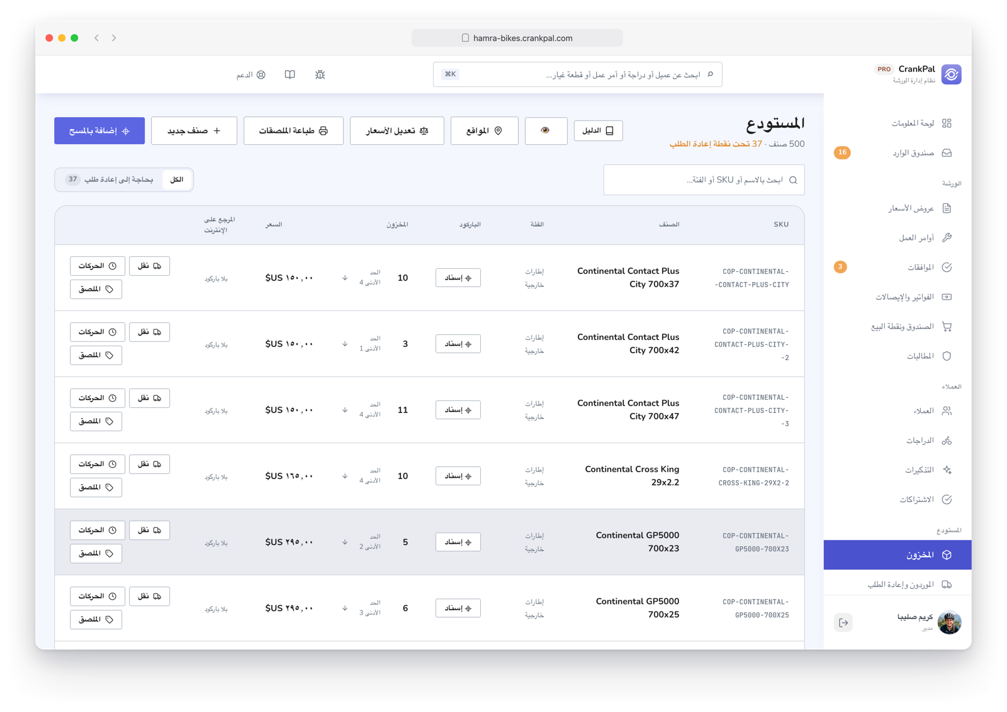Focus the inventory search field ابحث بالاسم أو SKU
Image resolution: width=1007 pixels, height=712 pixels.
pos(704,180)
